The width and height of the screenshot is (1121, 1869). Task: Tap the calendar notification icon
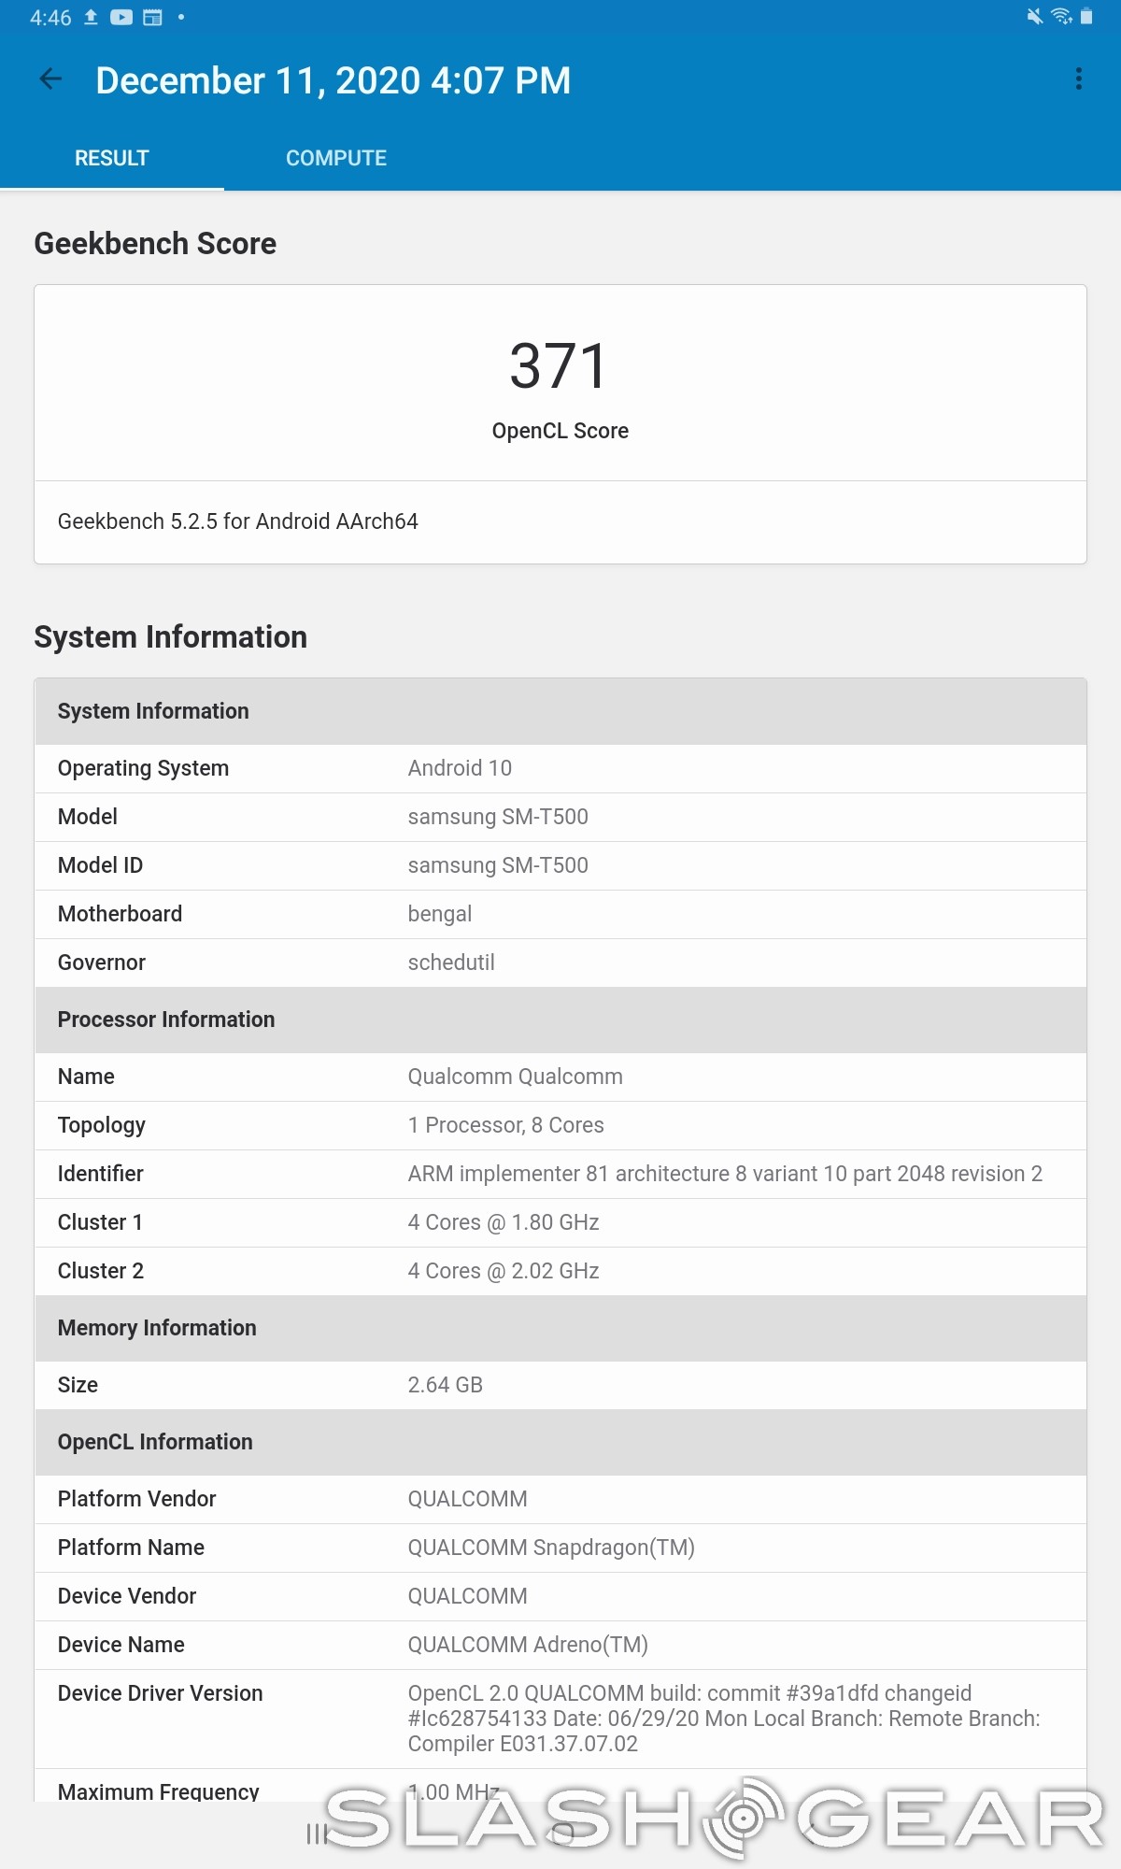tap(152, 18)
